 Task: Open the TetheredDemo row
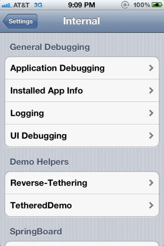tap(82, 205)
